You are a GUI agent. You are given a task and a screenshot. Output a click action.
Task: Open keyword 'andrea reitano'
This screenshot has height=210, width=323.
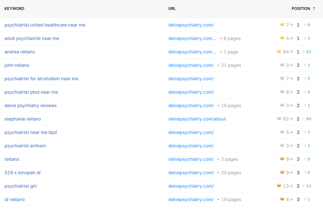tap(20, 52)
